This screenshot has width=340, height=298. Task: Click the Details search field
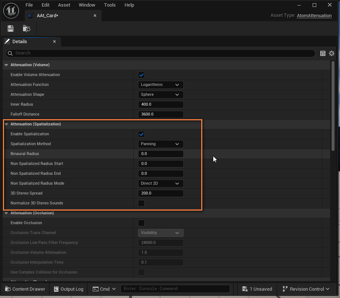tap(160, 53)
